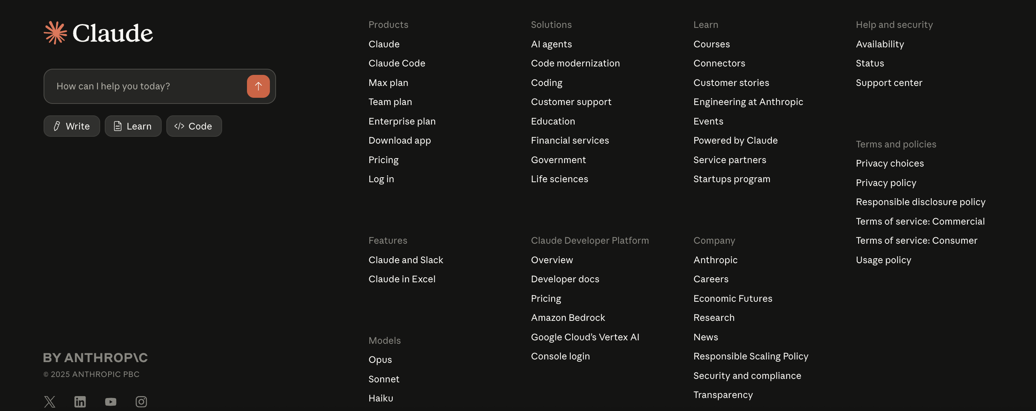Open the Claude Code link
Viewport: 1036px width, 411px height.
396,63
